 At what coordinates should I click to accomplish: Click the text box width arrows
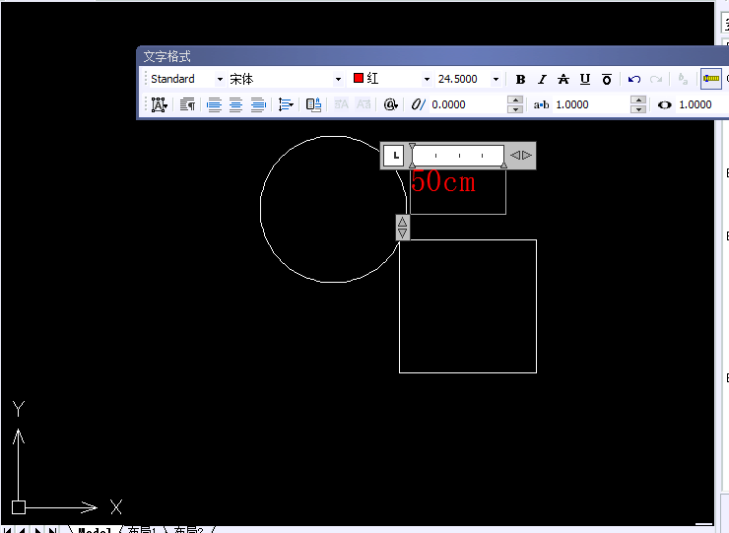click(x=521, y=155)
